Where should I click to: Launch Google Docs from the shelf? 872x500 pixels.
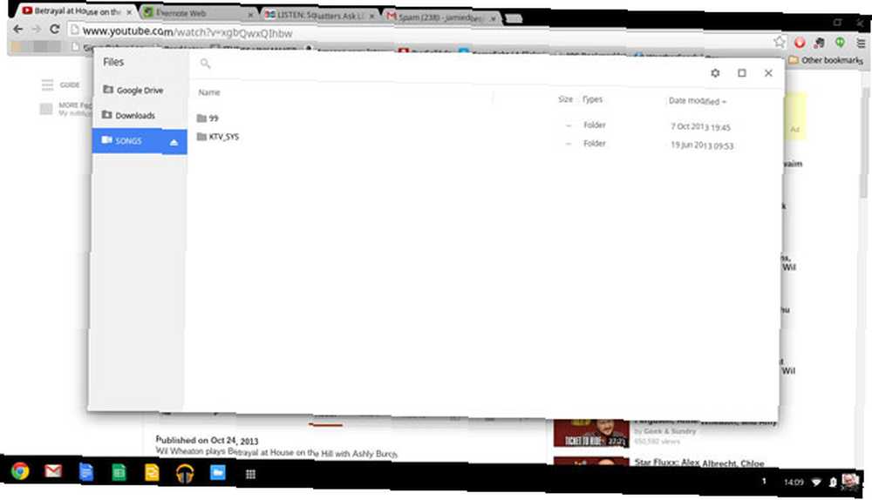(x=85, y=471)
